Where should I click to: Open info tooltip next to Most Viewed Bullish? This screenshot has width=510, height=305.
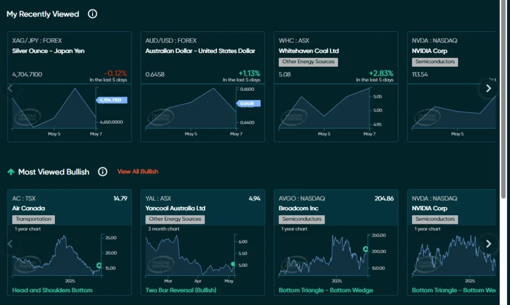point(103,171)
